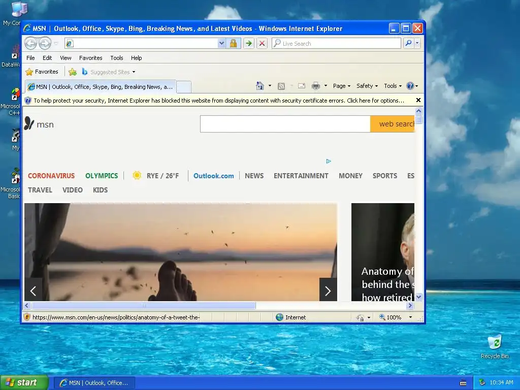Click Add to Favorites Bar icon
This screenshot has width=520, height=390.
coord(73,72)
